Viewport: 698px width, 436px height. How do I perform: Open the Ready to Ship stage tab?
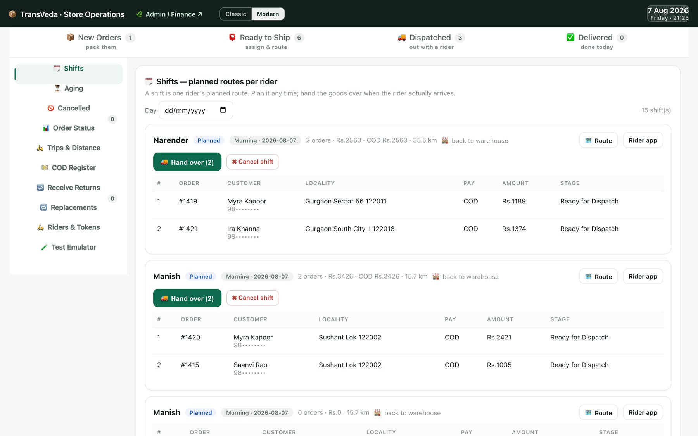[266, 42]
